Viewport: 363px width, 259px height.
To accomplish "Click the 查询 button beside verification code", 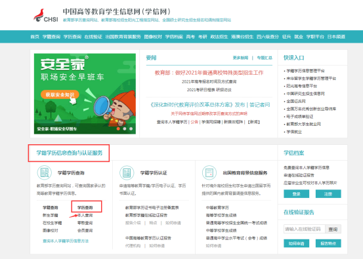I will click(333, 229).
